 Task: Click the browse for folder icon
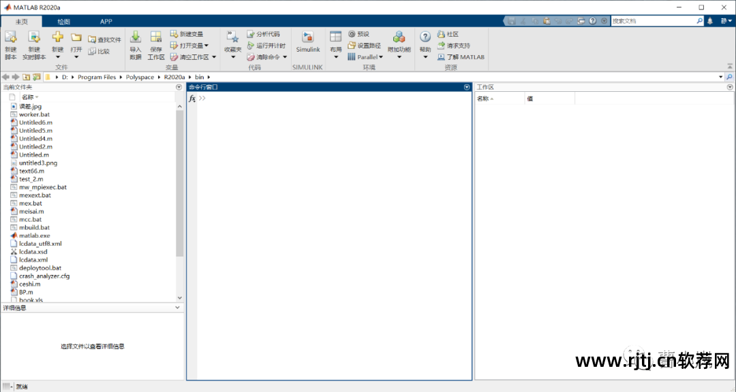pyautogui.click(x=36, y=77)
